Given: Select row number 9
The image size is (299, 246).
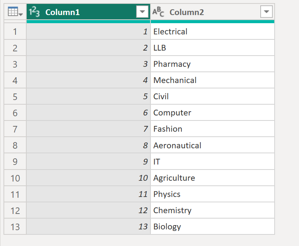Looking at the screenshot, I should [15, 162].
